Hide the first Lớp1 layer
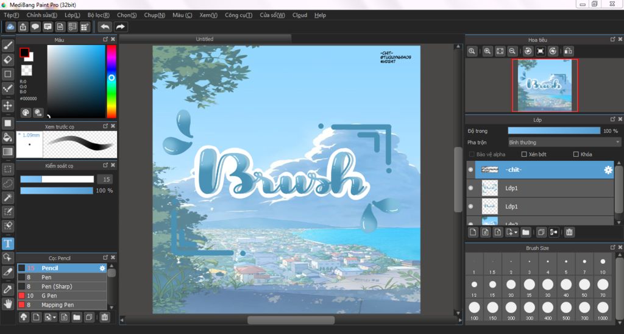 pyautogui.click(x=471, y=188)
